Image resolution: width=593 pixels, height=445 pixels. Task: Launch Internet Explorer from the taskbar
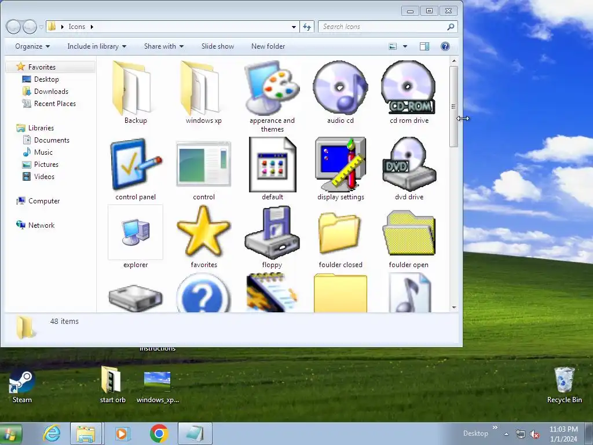(x=52, y=433)
